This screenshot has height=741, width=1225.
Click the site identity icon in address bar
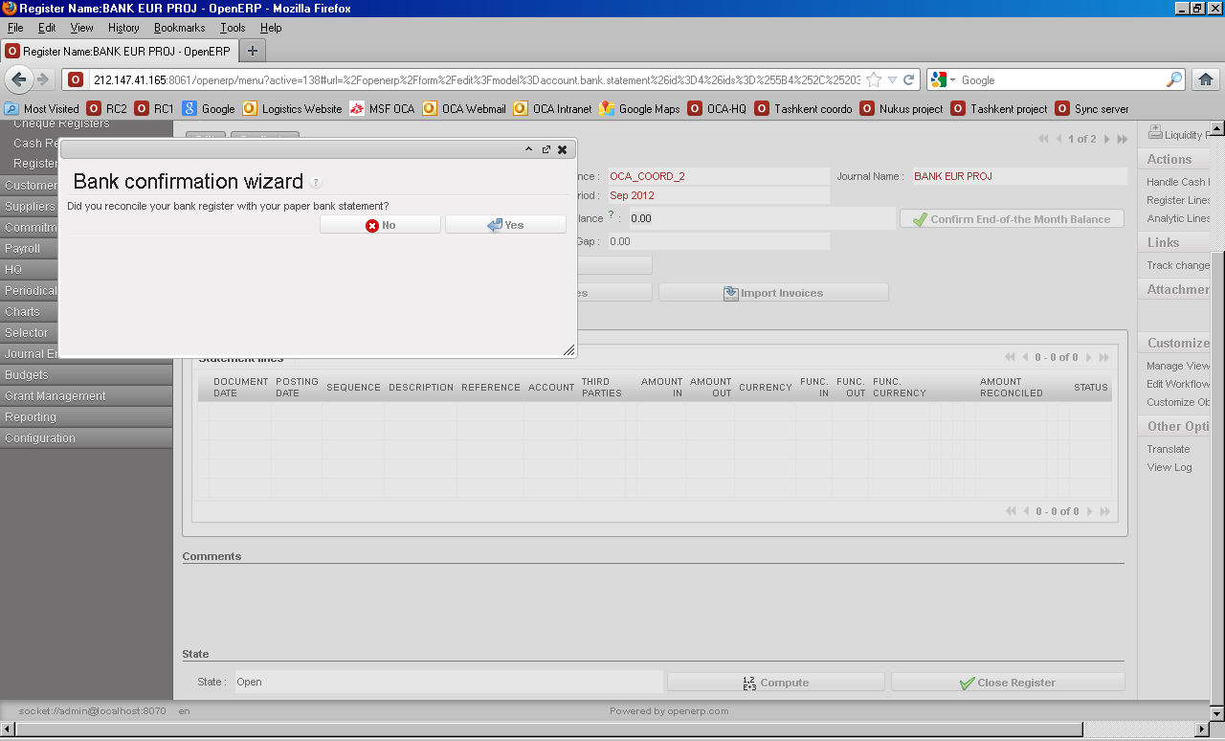point(76,80)
